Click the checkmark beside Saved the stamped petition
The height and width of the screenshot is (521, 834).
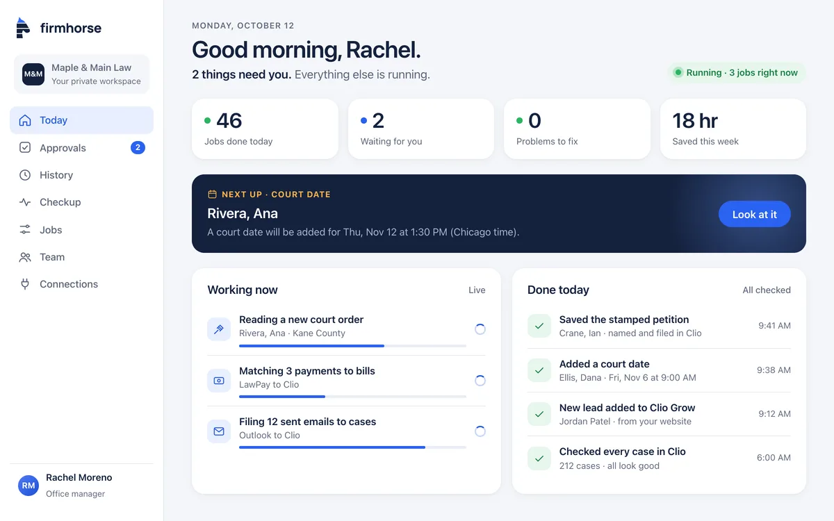(539, 326)
